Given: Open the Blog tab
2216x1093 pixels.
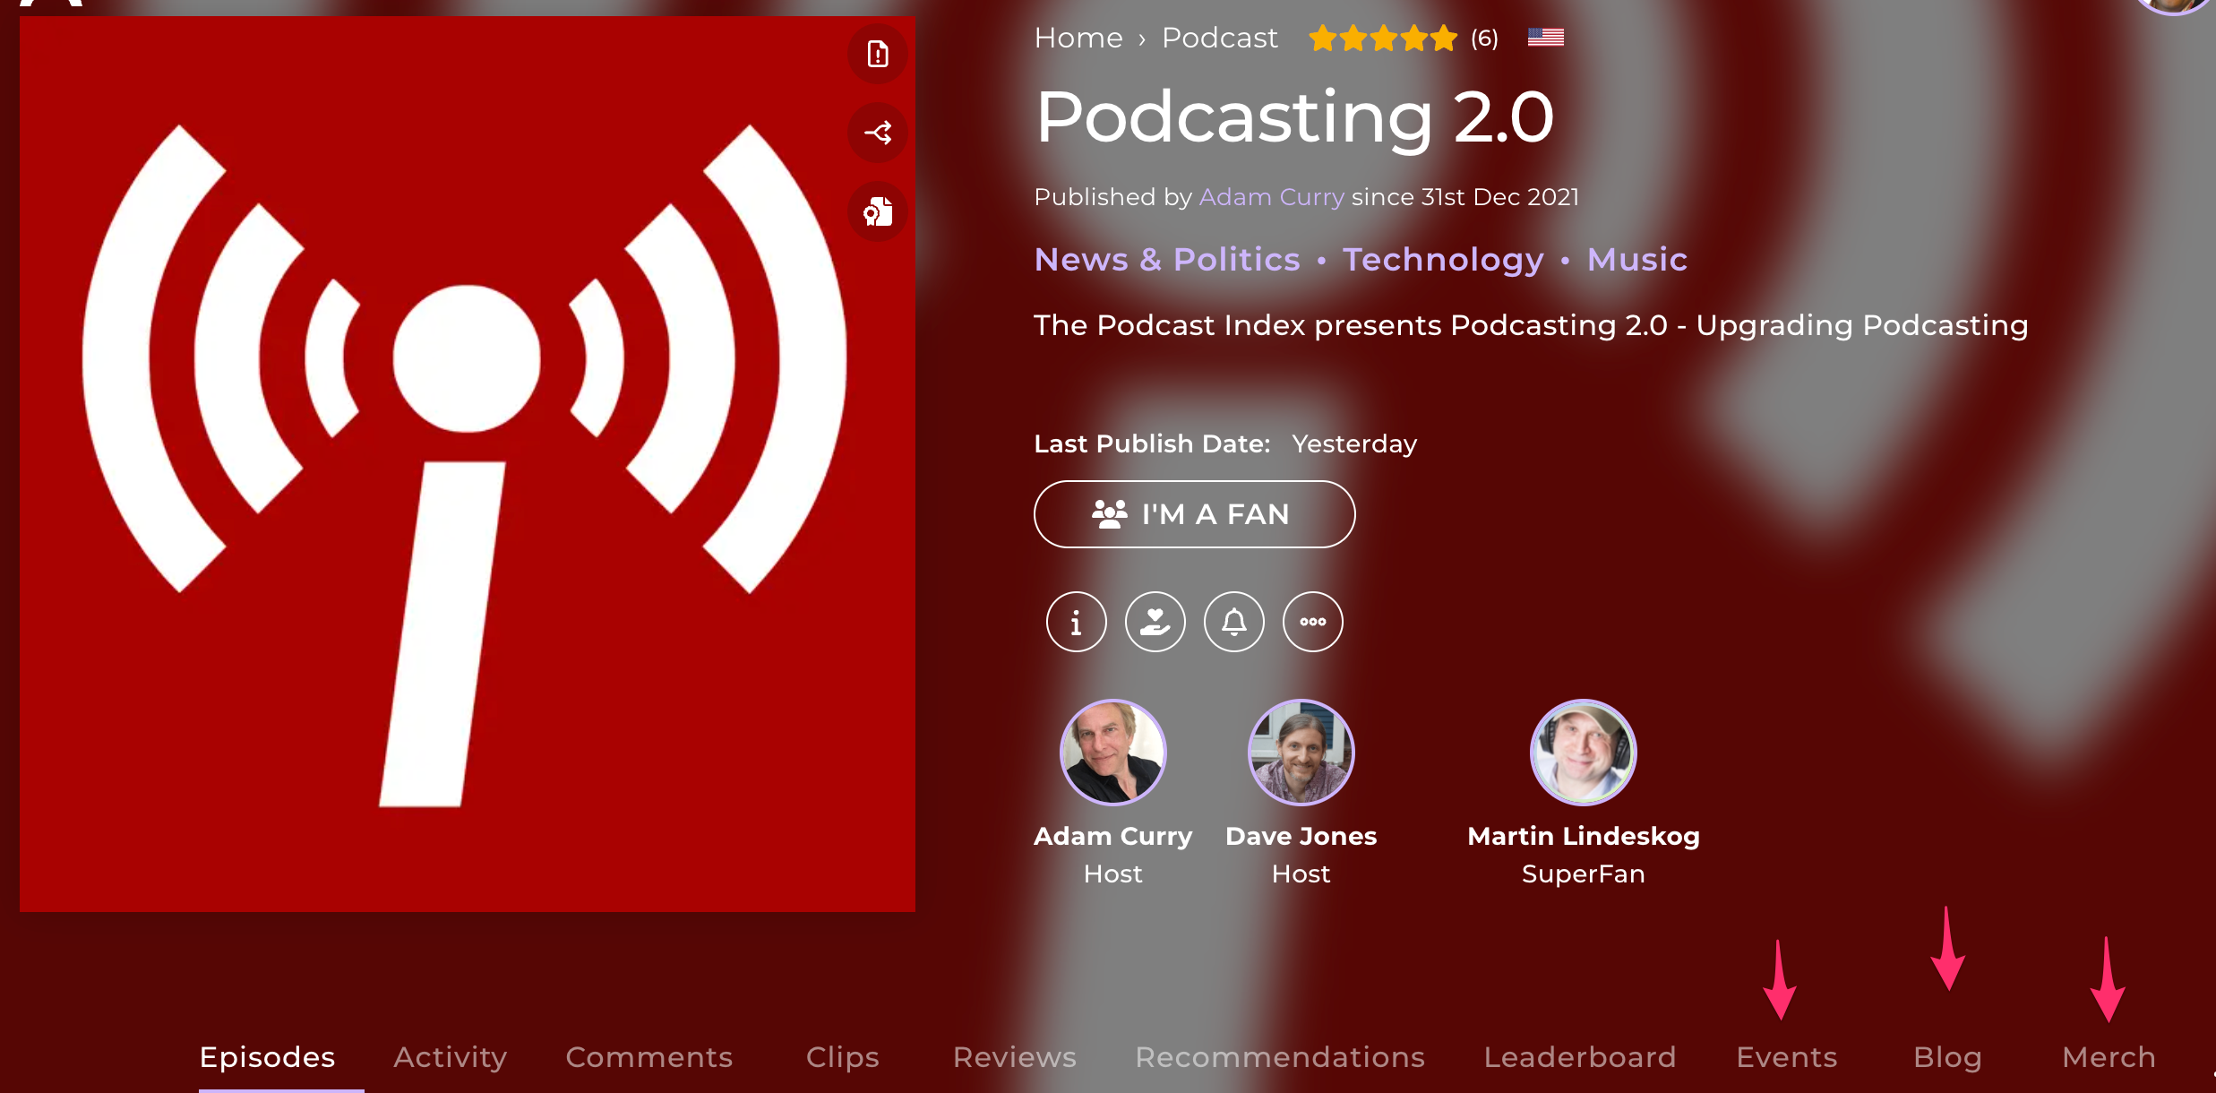Looking at the screenshot, I should (1947, 1057).
